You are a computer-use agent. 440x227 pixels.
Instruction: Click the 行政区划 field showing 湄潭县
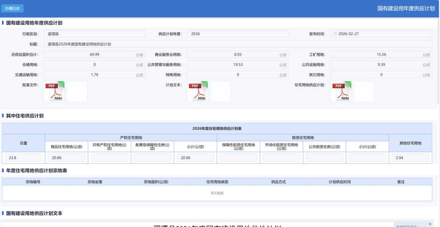[95, 34]
